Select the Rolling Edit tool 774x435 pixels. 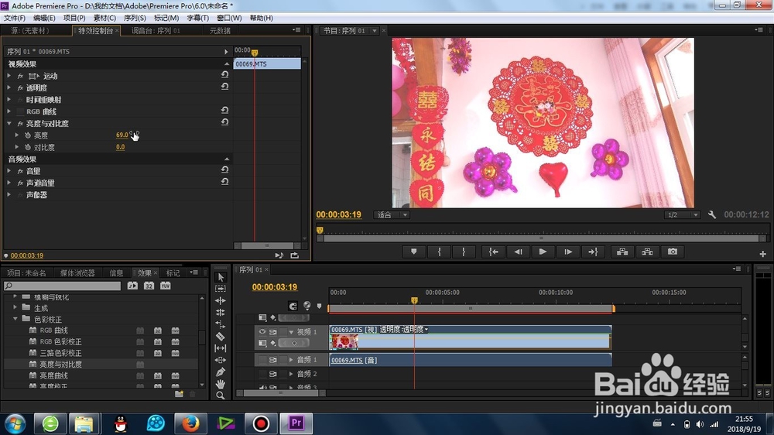(221, 313)
